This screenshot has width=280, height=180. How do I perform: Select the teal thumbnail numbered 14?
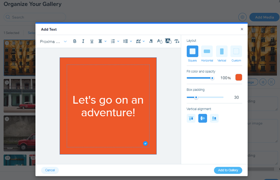[15, 160]
